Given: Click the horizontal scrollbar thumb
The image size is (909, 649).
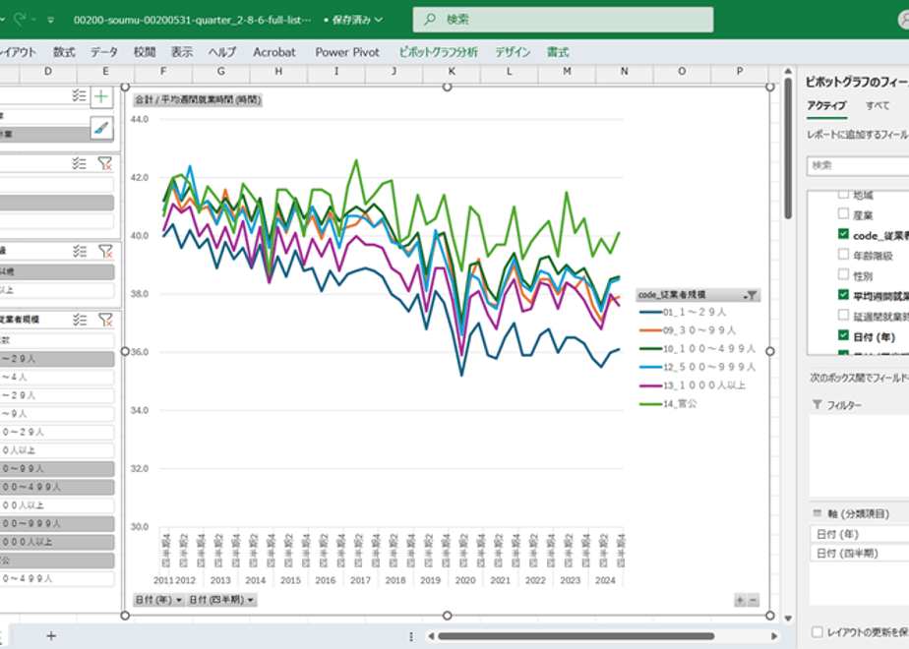Looking at the screenshot, I should [x=576, y=635].
